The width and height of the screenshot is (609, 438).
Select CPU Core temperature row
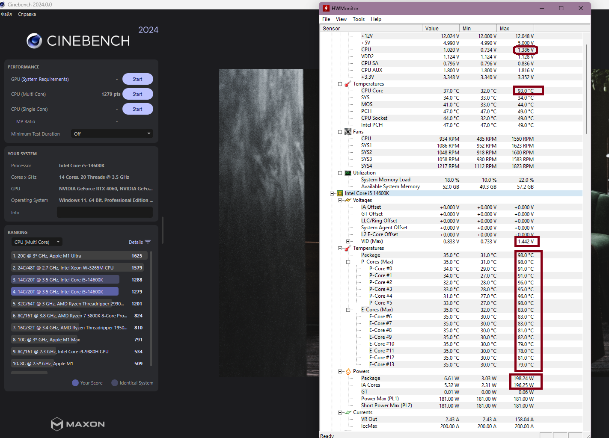451,91
